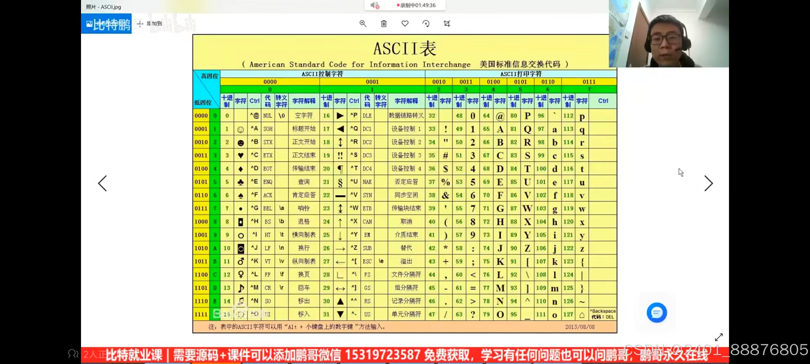810x364 pixels.
Task: Click the 2013/08/08 date text
Action: point(580,327)
